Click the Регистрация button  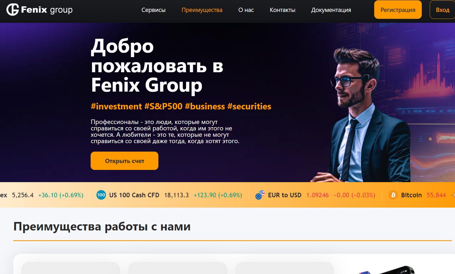pos(398,10)
